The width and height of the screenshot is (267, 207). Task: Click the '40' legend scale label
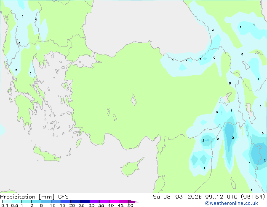point(111,205)
